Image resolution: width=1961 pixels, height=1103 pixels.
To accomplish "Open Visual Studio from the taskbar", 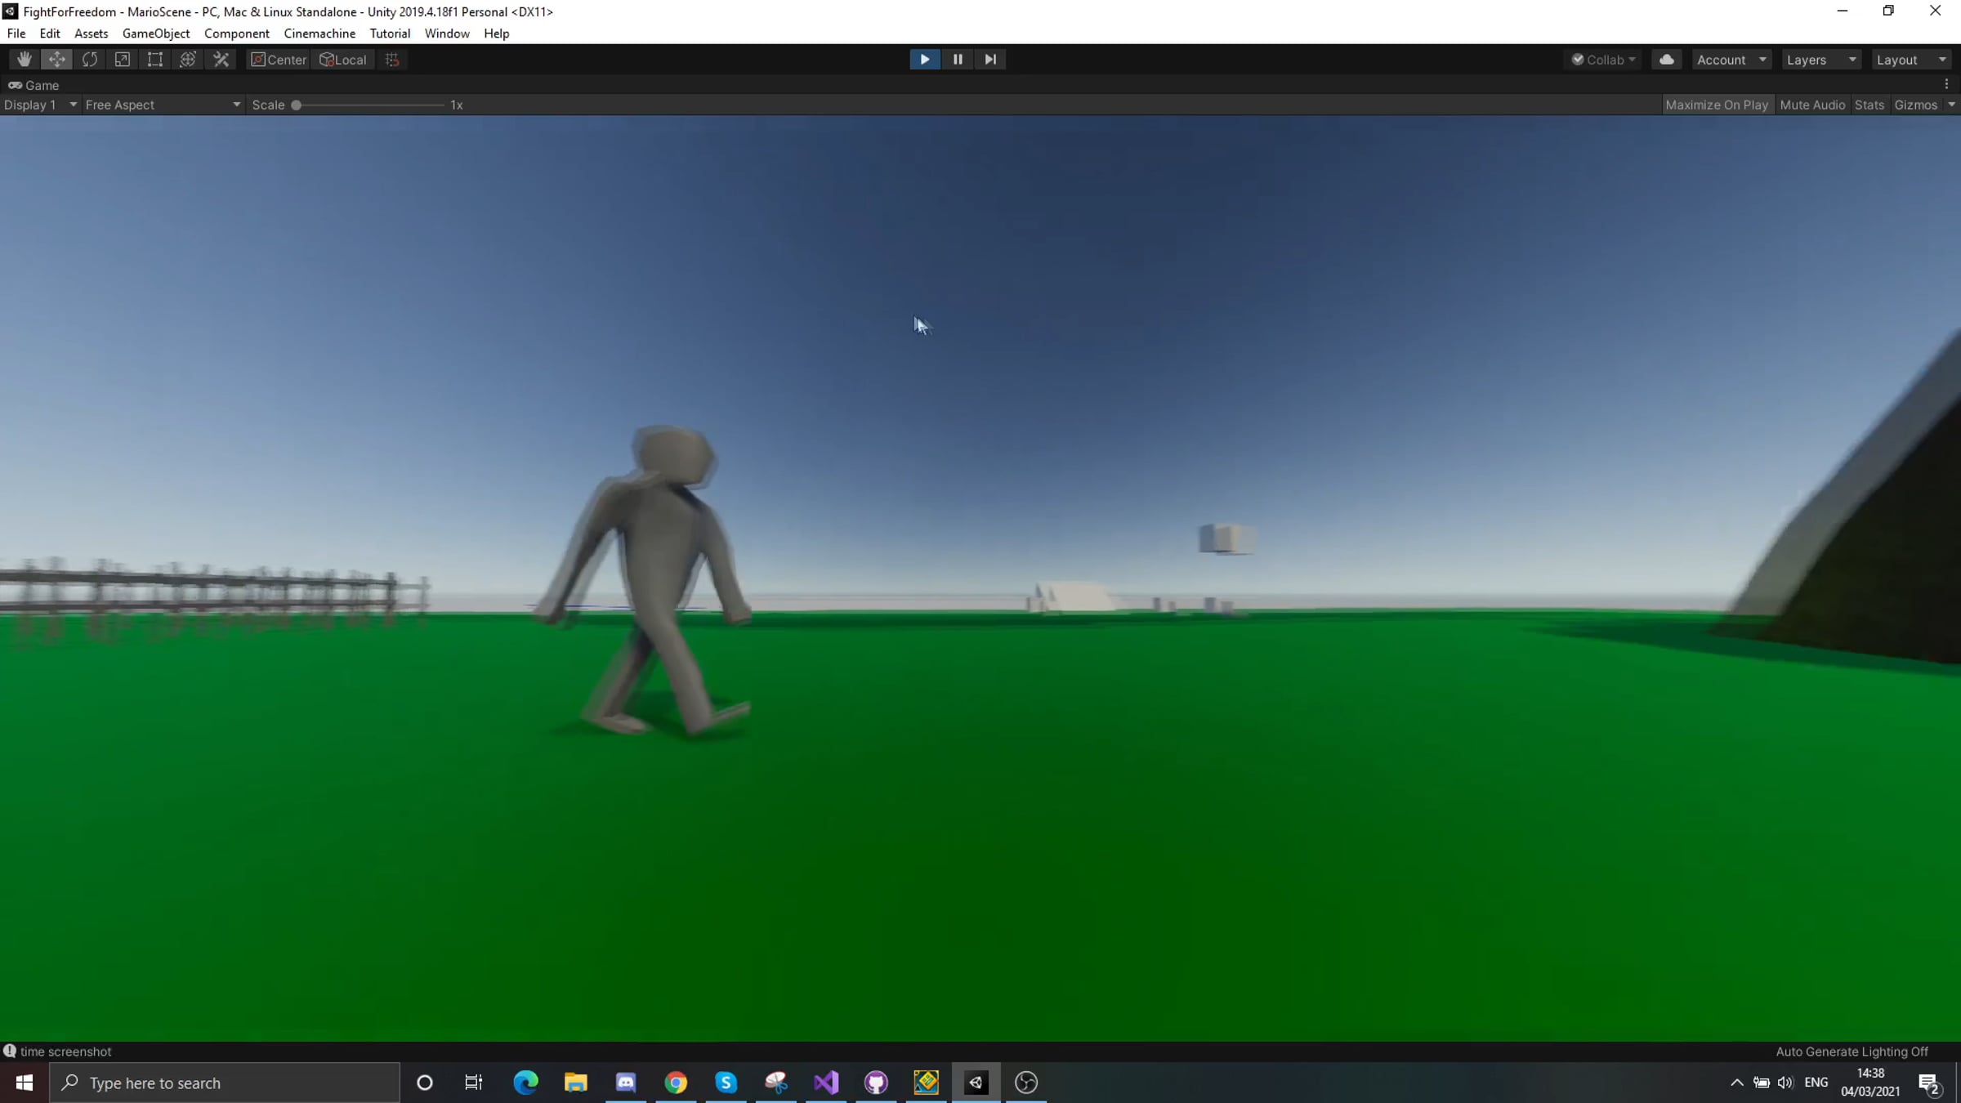I will click(826, 1083).
